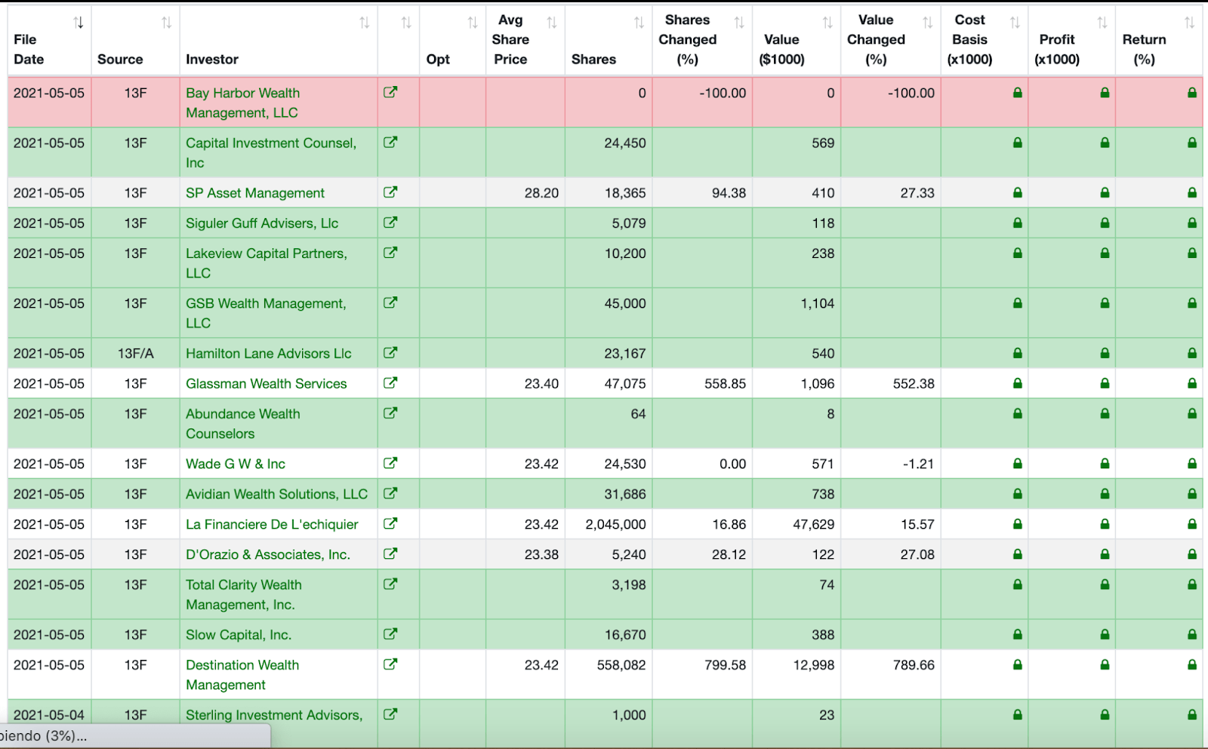Open external link icon for D'Orazio & Associates

pyautogui.click(x=390, y=554)
